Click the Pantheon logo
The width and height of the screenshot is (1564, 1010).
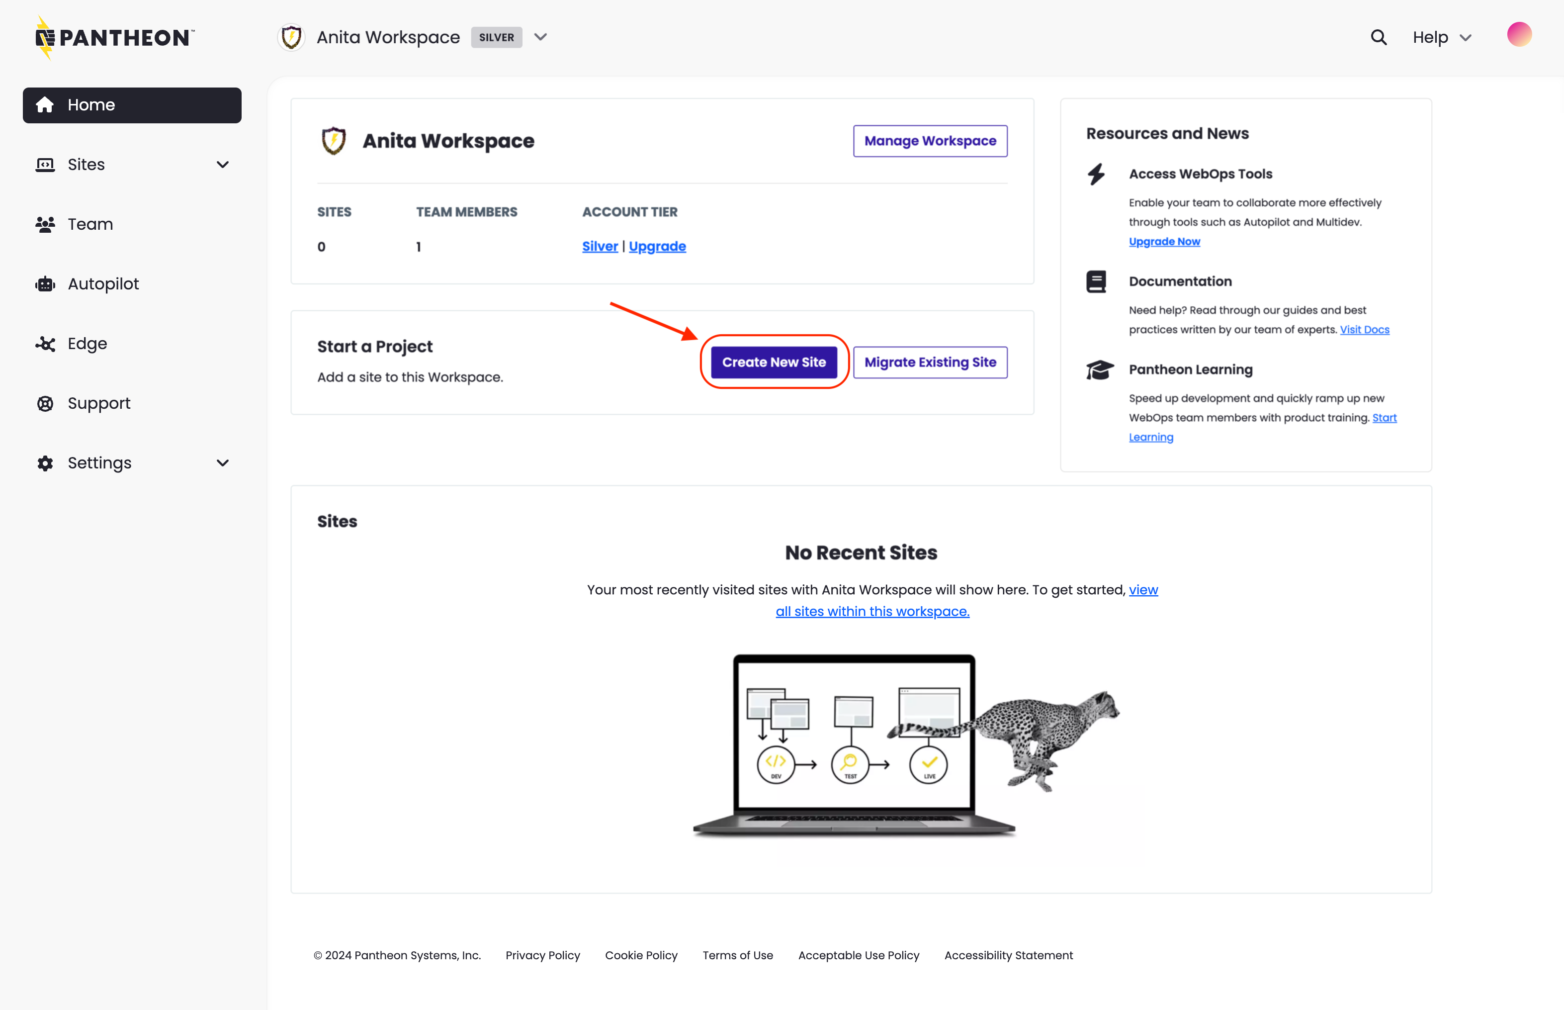(x=113, y=37)
